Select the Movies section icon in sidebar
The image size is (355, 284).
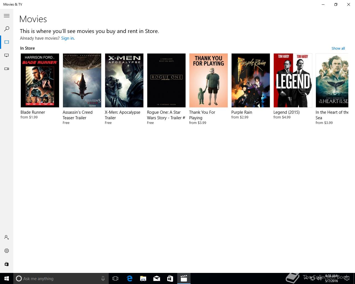[x=7, y=42]
